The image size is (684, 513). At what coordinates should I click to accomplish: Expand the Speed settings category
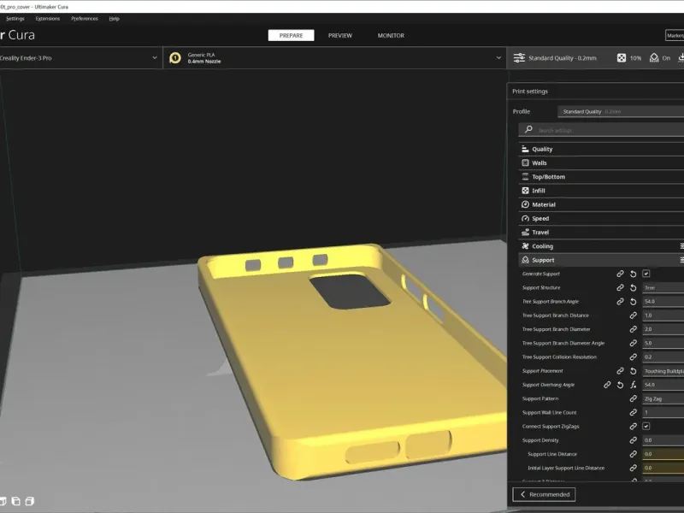pyautogui.click(x=601, y=219)
